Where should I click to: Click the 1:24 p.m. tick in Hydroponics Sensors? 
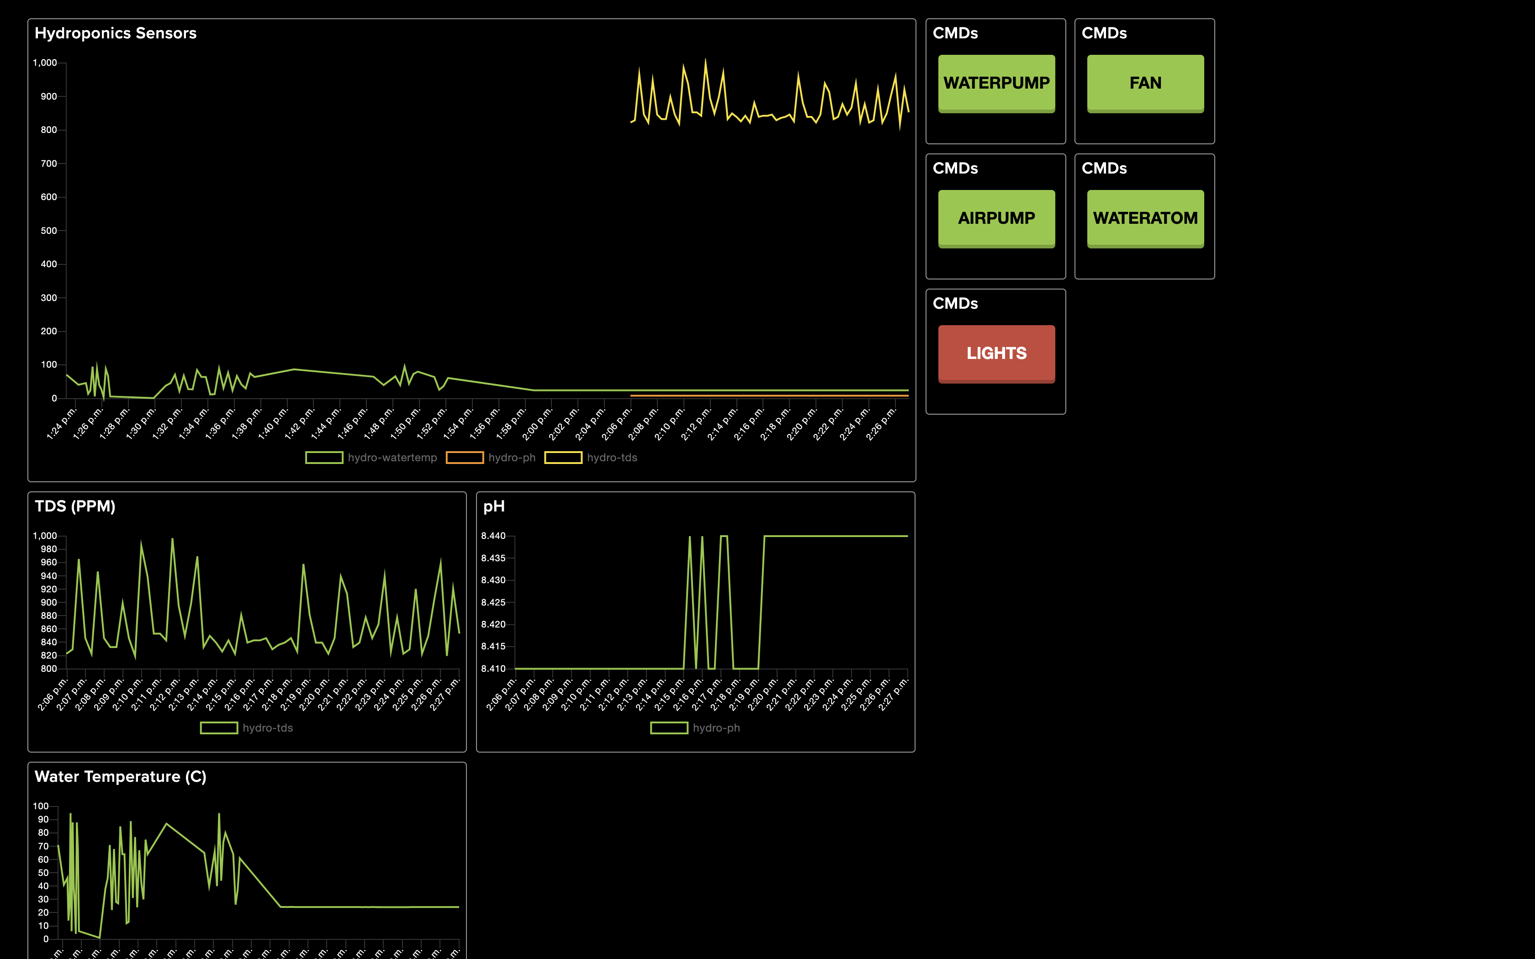point(62,424)
